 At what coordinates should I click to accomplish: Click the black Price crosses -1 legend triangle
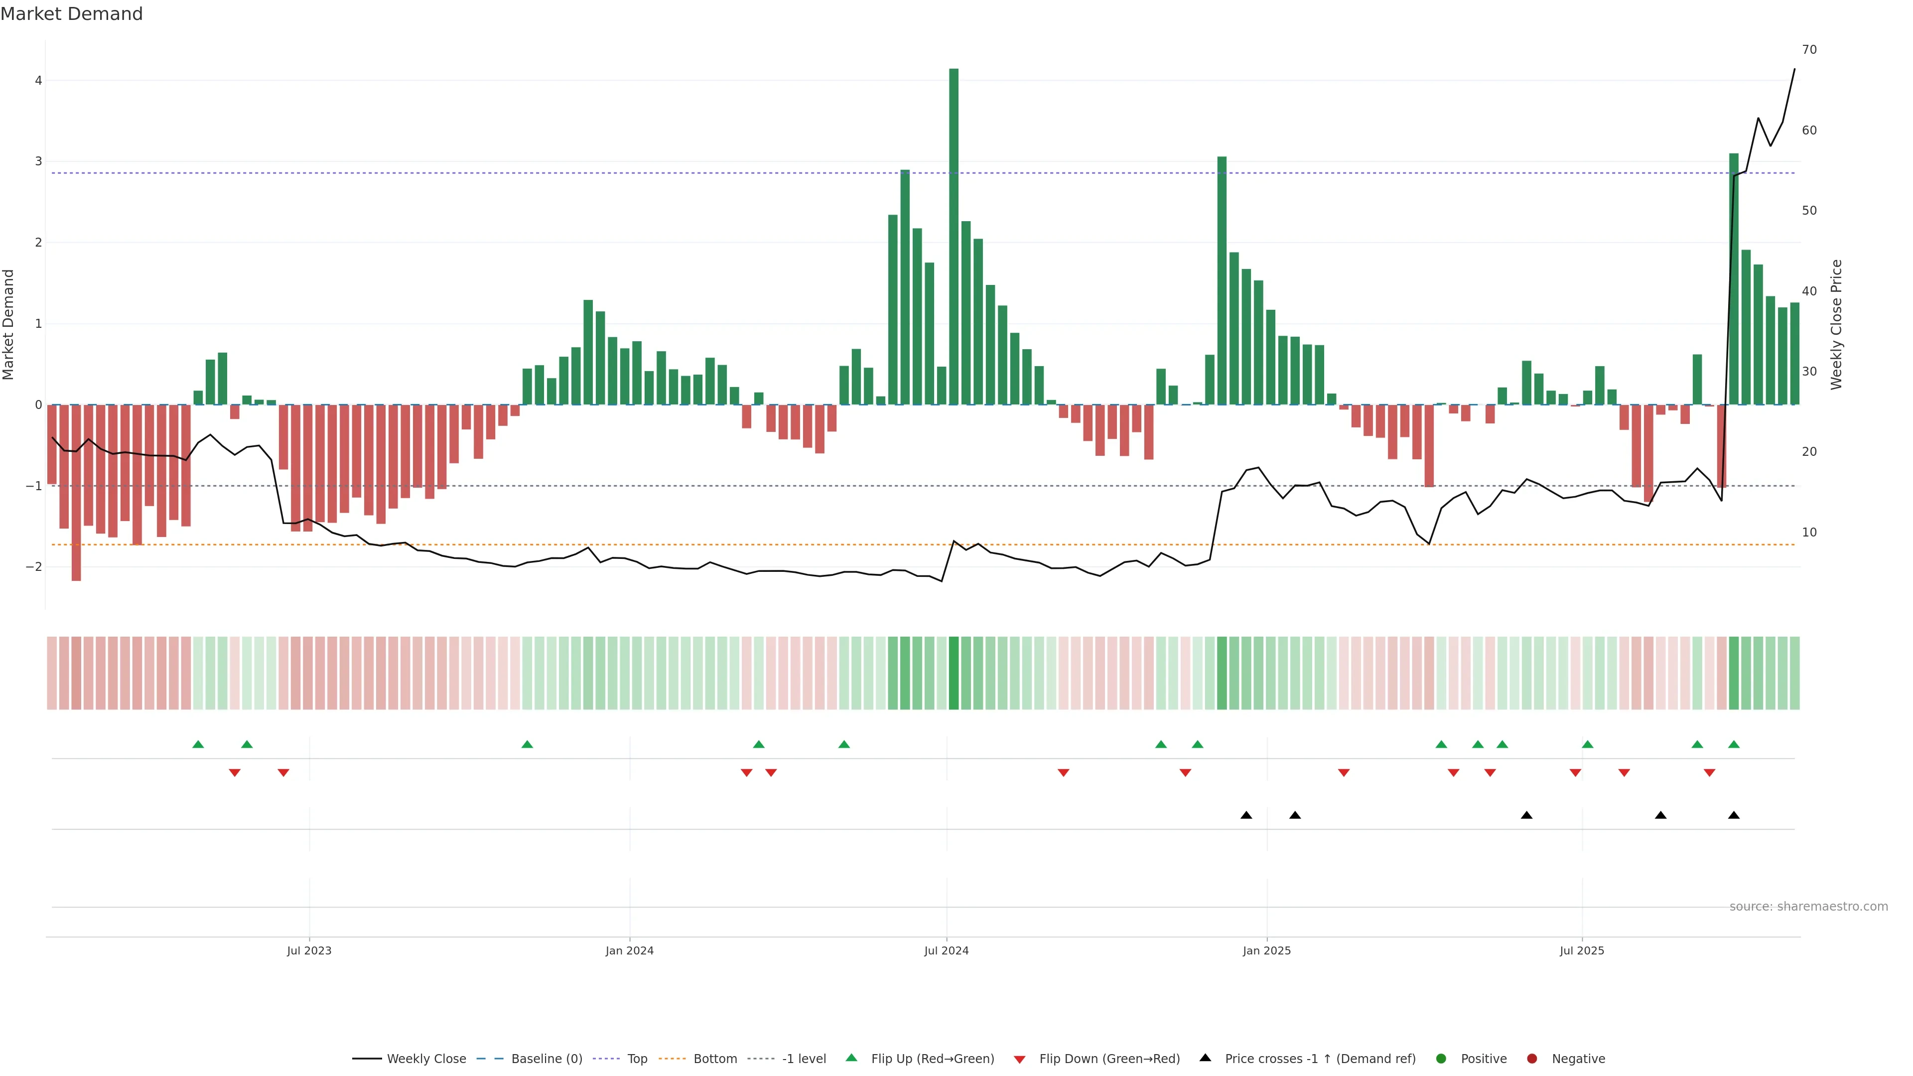click(1205, 1058)
